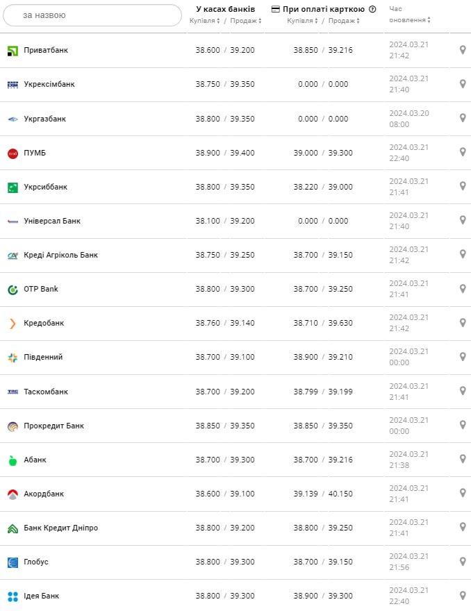
Task: Click map pin for Акордбанк
Action: click(x=463, y=493)
